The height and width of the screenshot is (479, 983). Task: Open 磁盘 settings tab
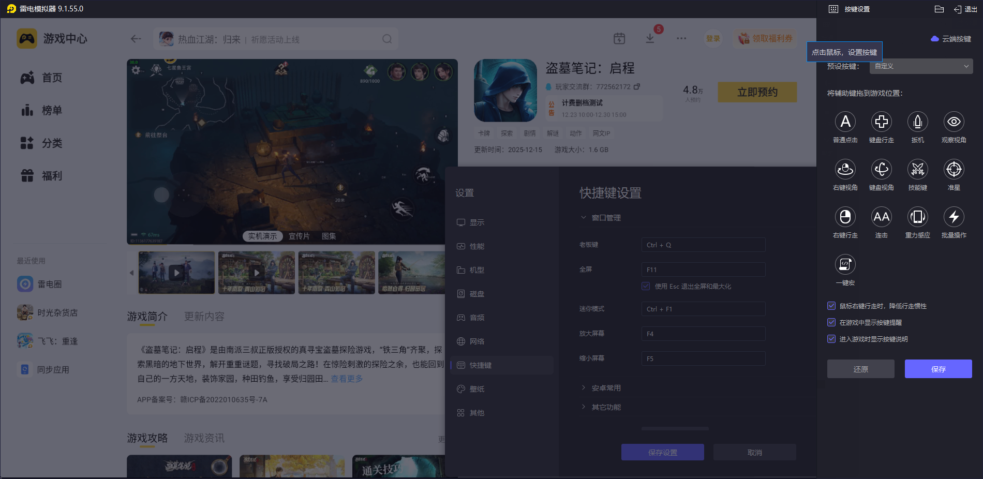(x=502, y=294)
